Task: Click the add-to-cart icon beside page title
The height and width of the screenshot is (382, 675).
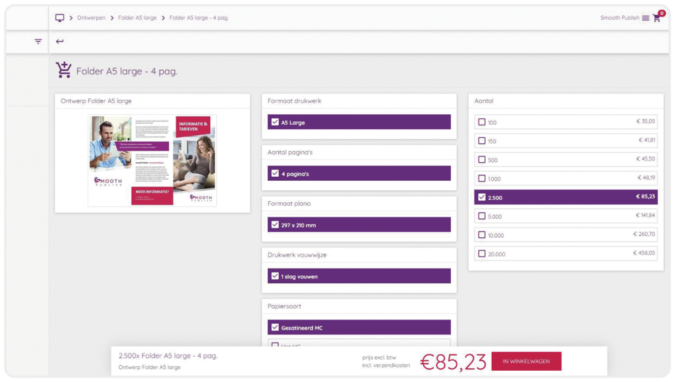Action: pos(64,70)
